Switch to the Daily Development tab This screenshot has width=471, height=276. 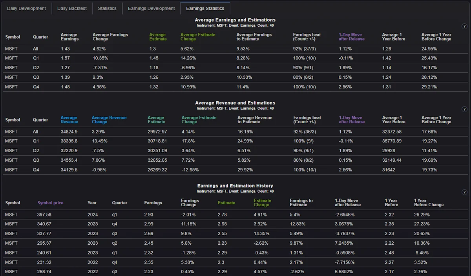point(26,8)
